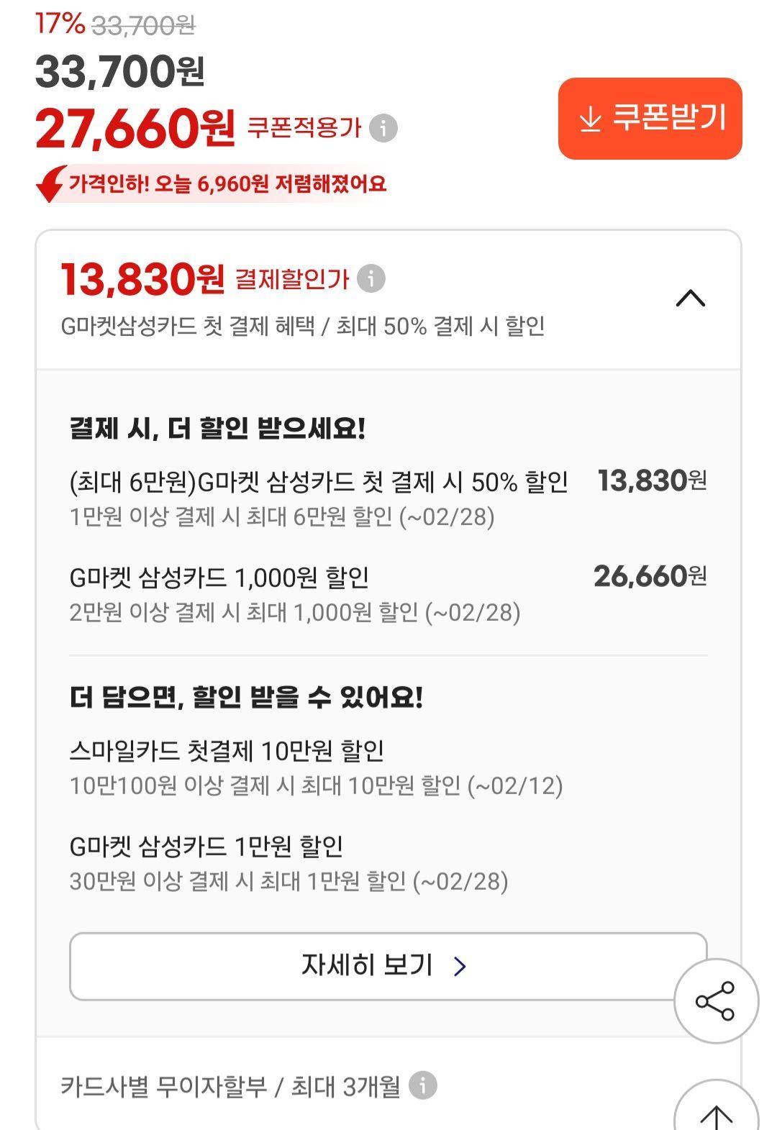Select G마켓 삼성카드 1,000원 할인 offer

[219, 577]
